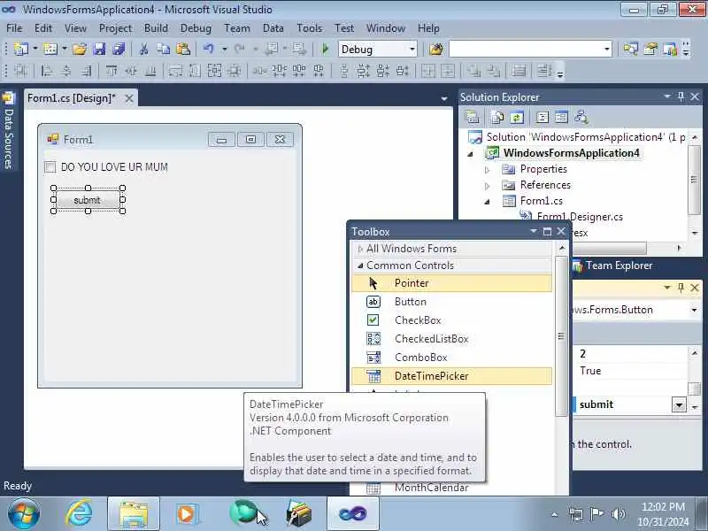Screen dimensions: 708x531
Task: Expand the Properties node in Solution Explorer
Action: point(488,170)
